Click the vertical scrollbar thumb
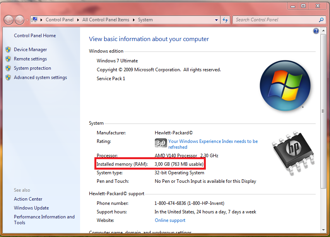330x237 pixels. pyautogui.click(x=323, y=111)
